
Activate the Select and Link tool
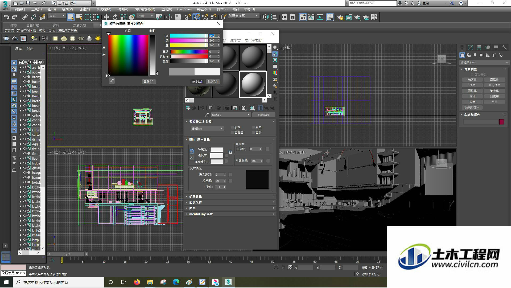25,17
